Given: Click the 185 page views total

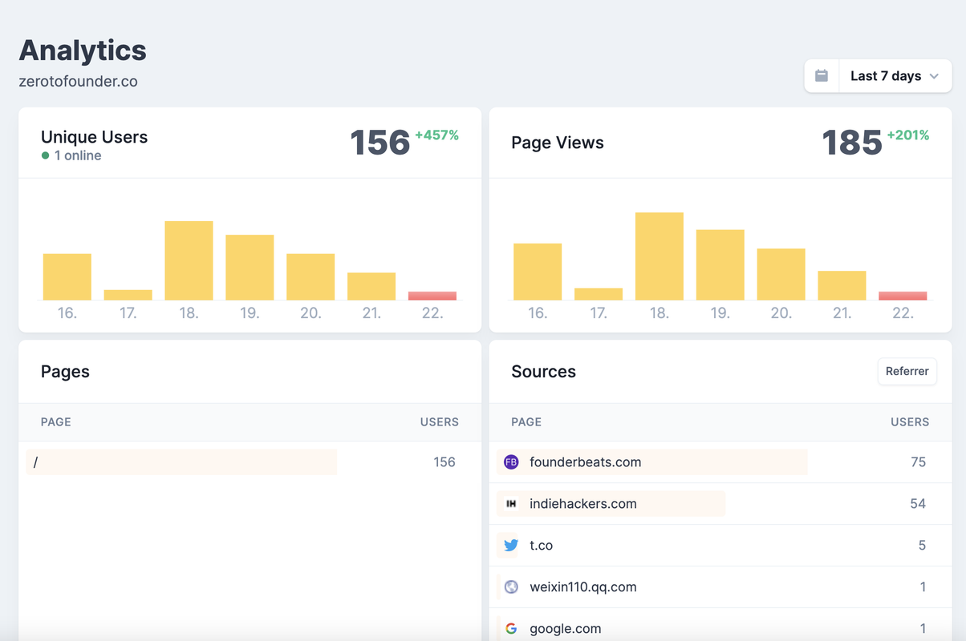Looking at the screenshot, I should coord(852,143).
